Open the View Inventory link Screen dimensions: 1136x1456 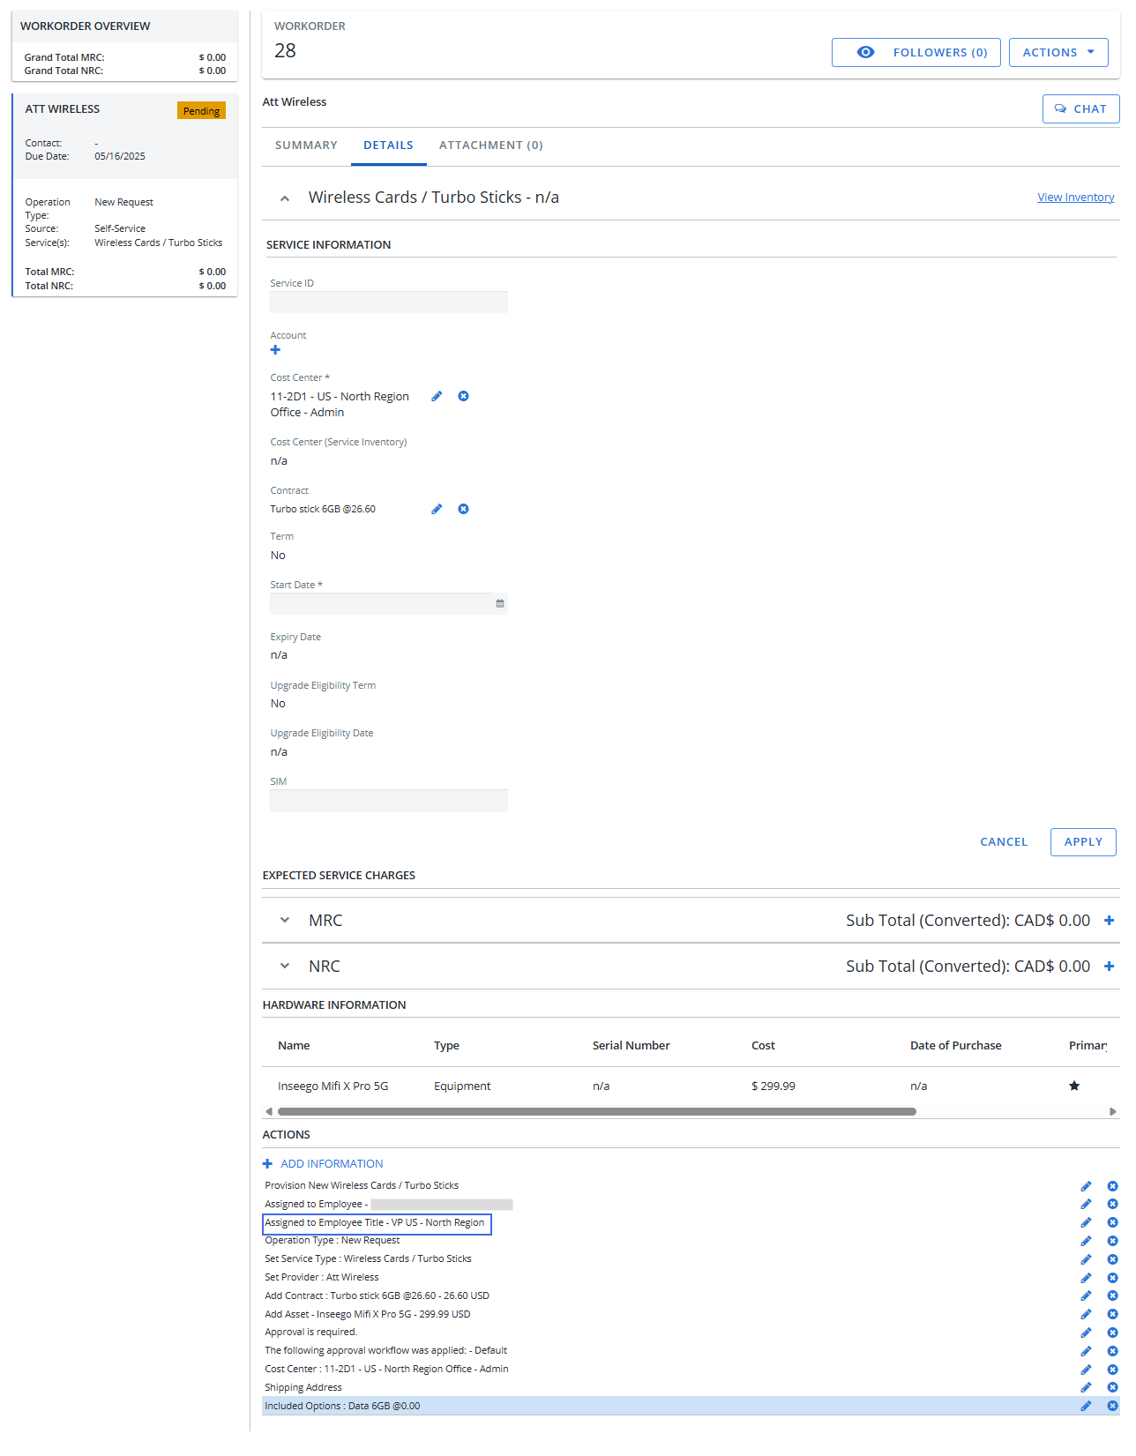pos(1075,198)
